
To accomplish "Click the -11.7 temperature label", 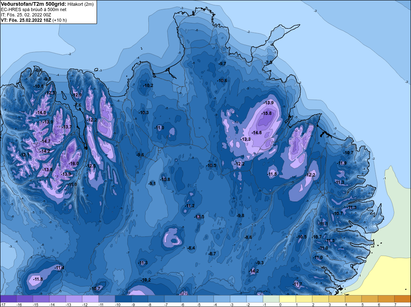I will (297, 284).
